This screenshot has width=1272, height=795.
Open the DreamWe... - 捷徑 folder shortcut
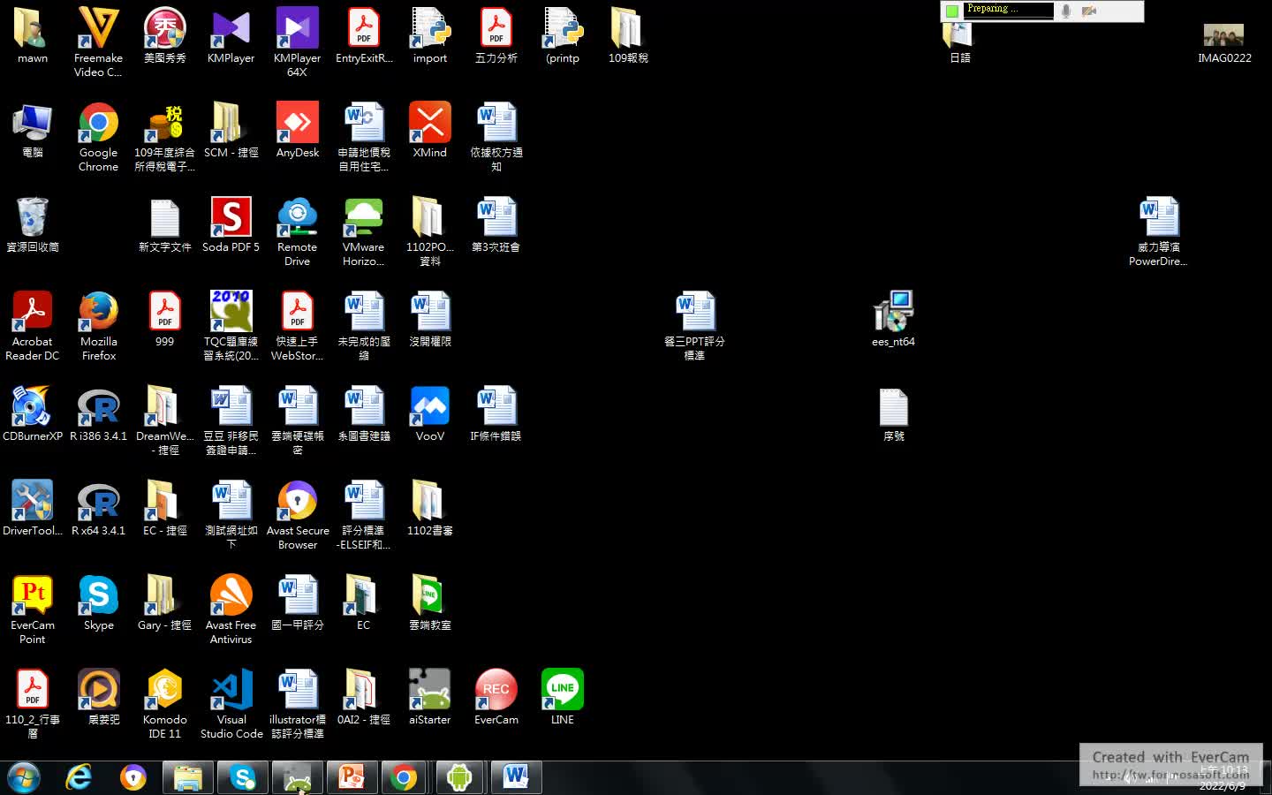tap(164, 420)
